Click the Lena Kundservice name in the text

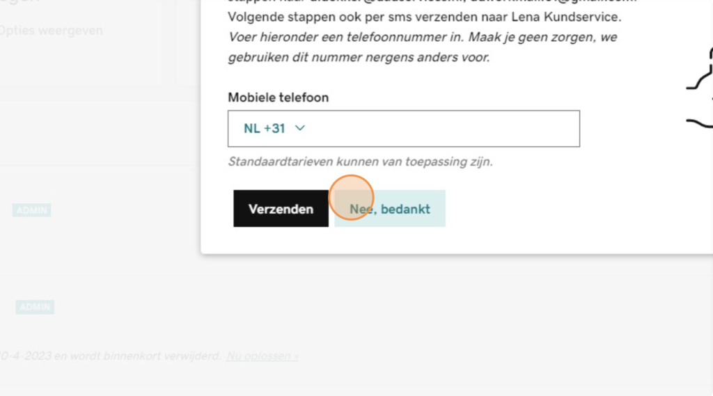565,17
